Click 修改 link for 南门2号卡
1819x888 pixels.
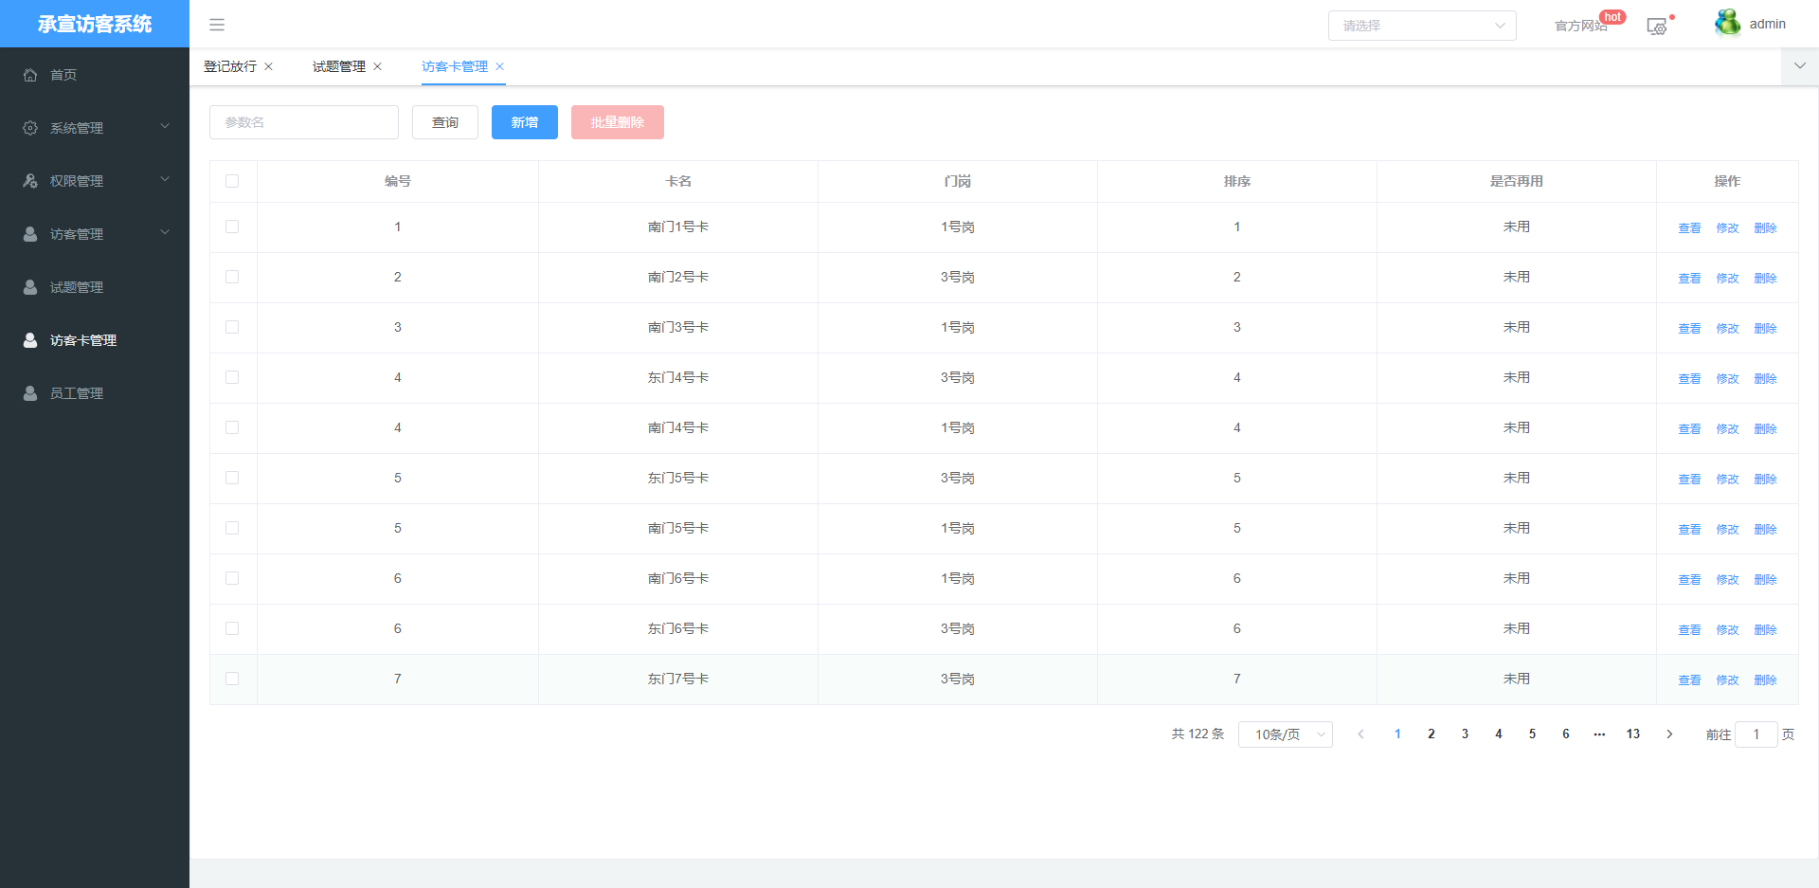[x=1727, y=279]
